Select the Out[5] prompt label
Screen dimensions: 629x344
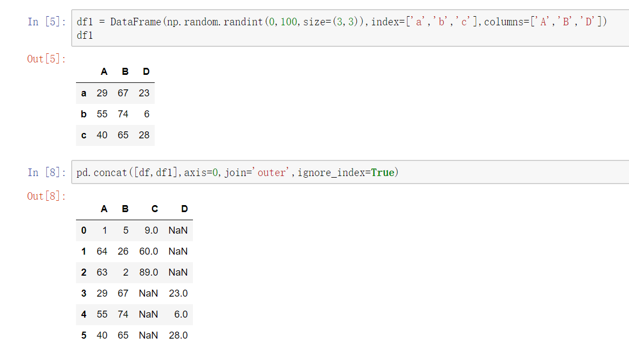46,59
